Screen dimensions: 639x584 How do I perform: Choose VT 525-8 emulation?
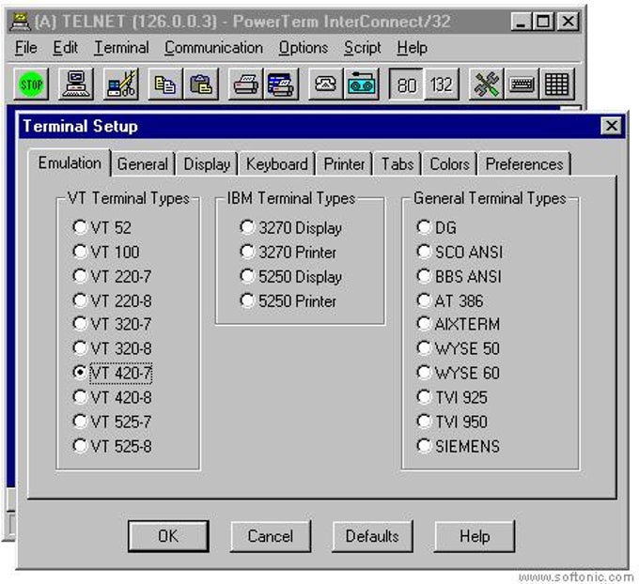(80, 446)
